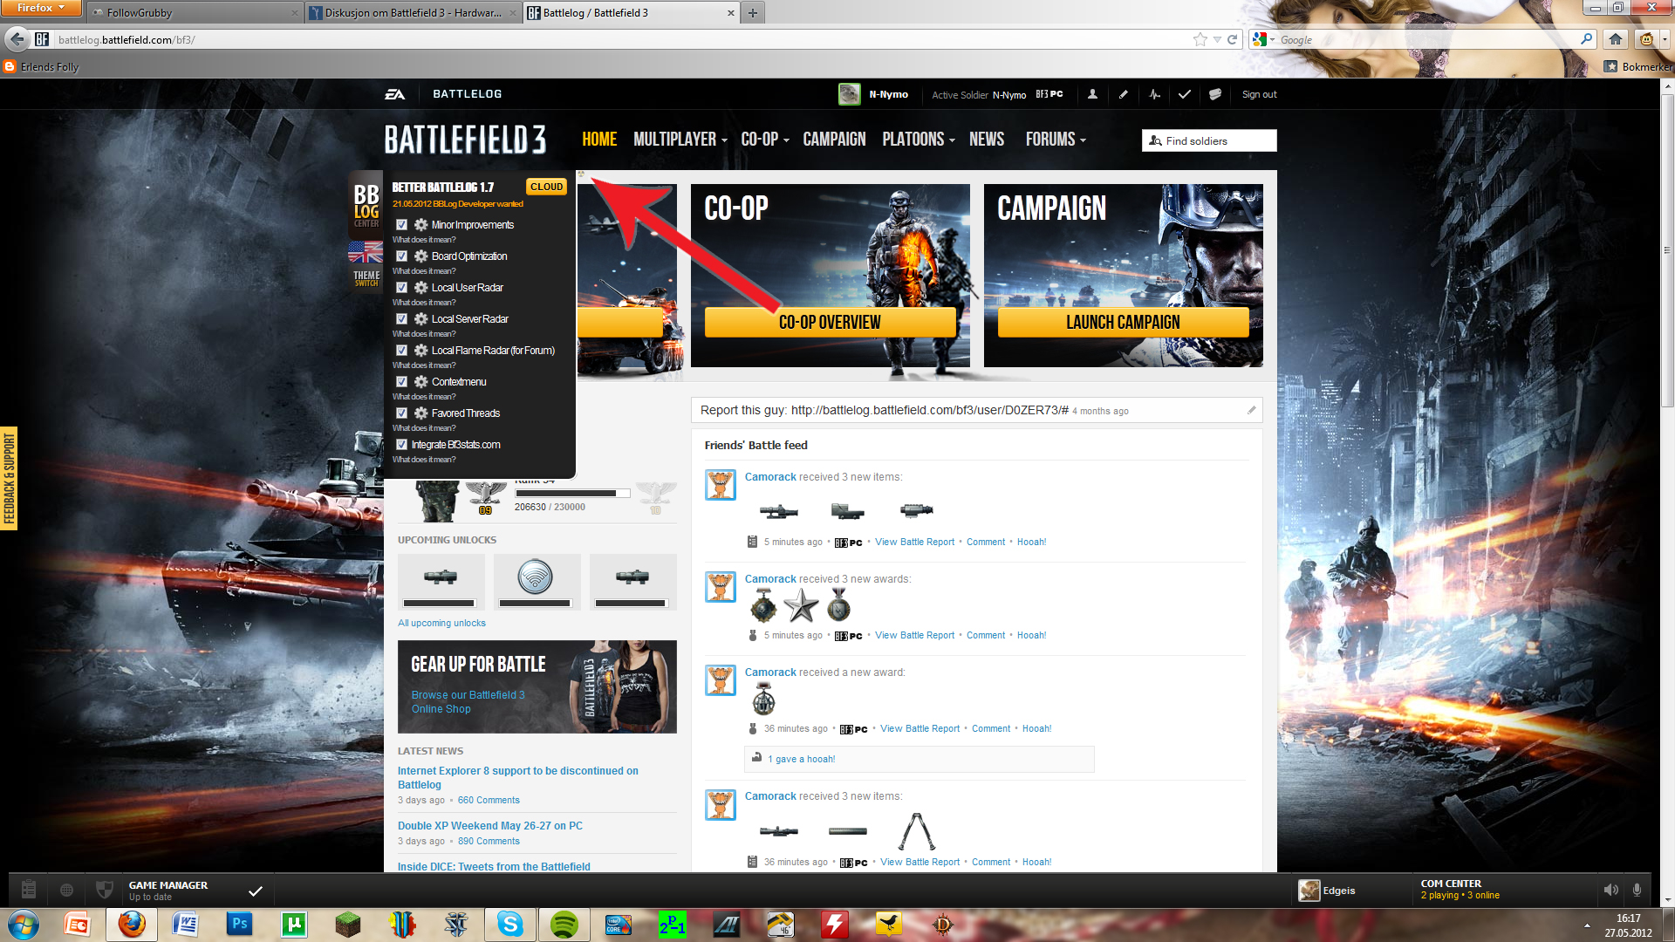Screen dimensions: 1675x942
Task: Open the profile person icon in Battlelog header
Action: coord(1092,94)
